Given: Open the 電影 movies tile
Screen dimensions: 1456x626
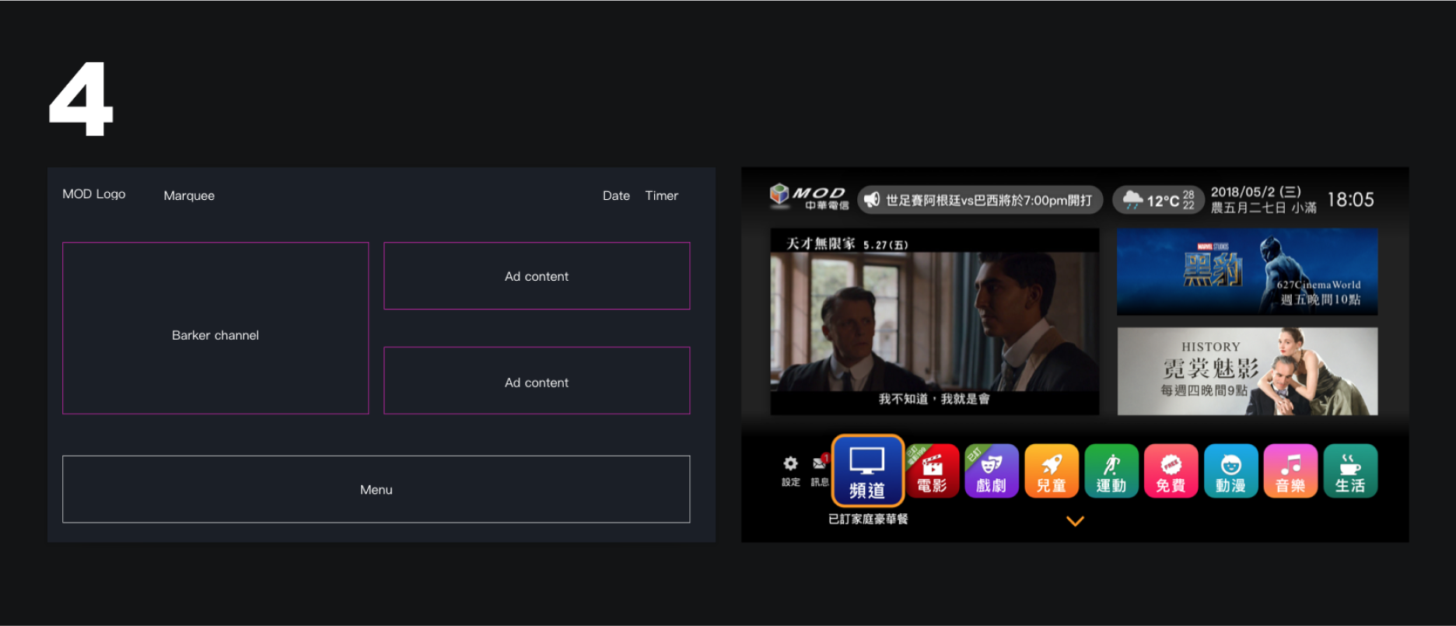Looking at the screenshot, I should [932, 471].
